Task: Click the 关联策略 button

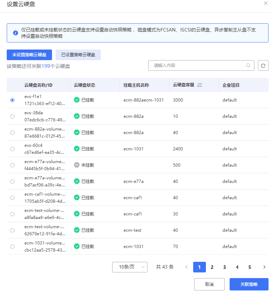Action: point(249,284)
